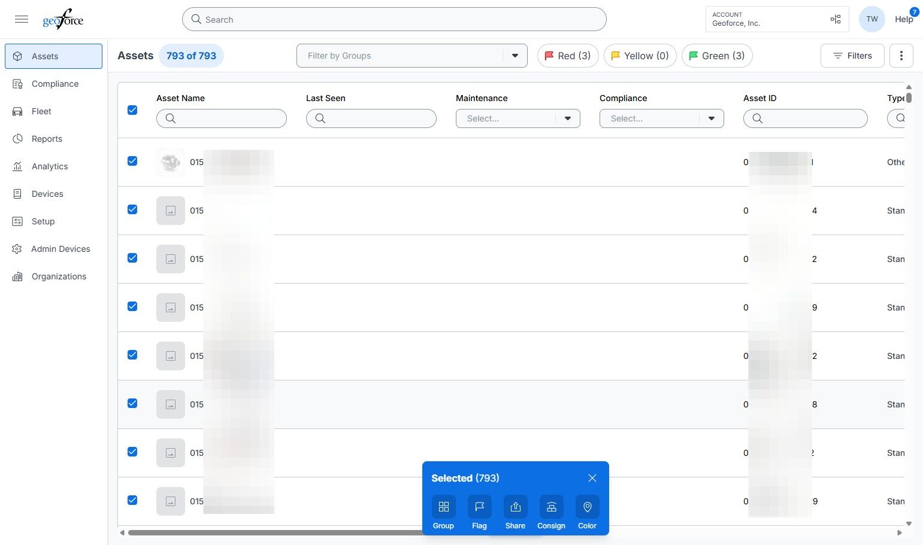Viewport: 923px width, 545px height.
Task: Close the Selected (793) panel
Action: pyautogui.click(x=592, y=478)
